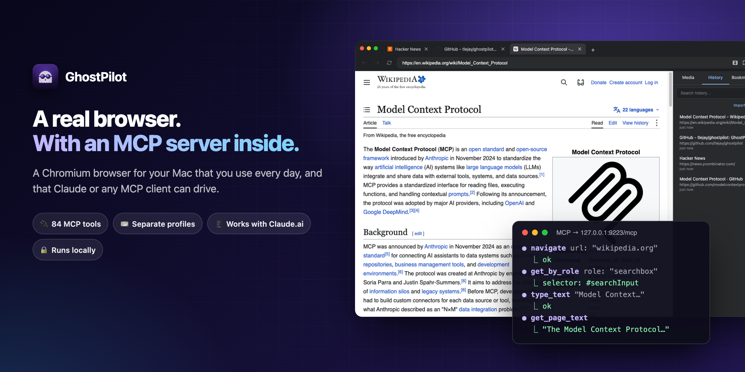745x372 pixels.
Task: Click the Wikipedia search magnifier icon
Action: 564,83
